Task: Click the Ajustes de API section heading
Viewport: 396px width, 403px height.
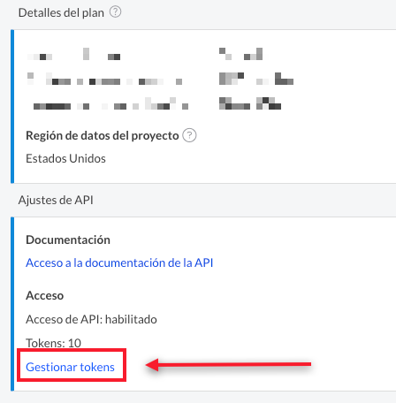Action: click(x=56, y=200)
